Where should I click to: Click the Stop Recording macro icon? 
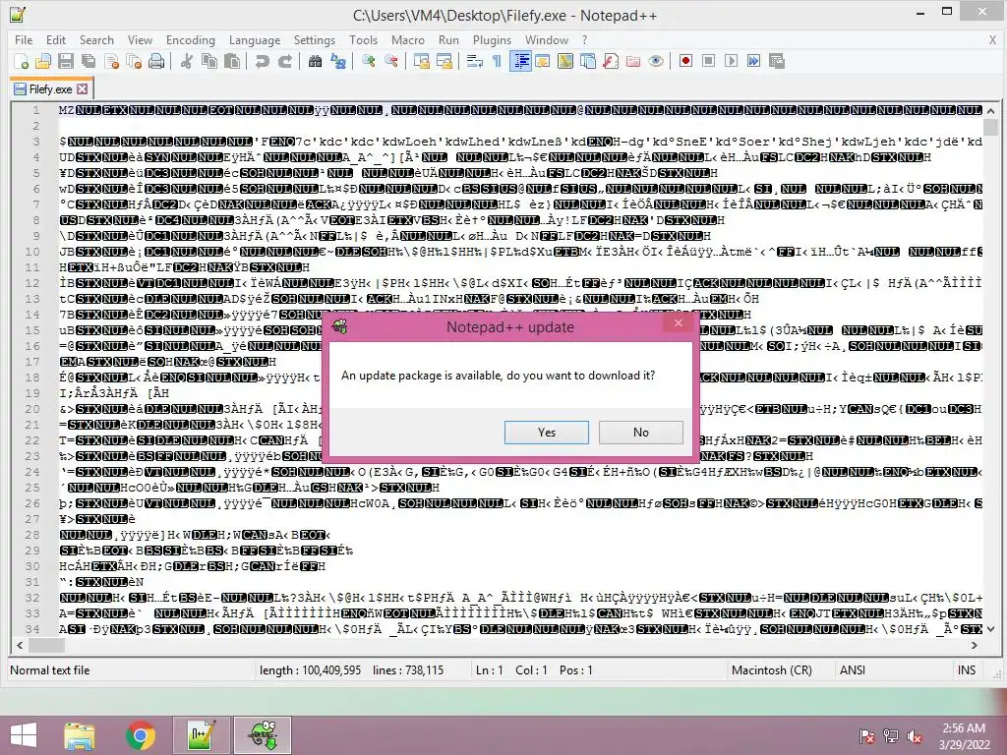[708, 61]
